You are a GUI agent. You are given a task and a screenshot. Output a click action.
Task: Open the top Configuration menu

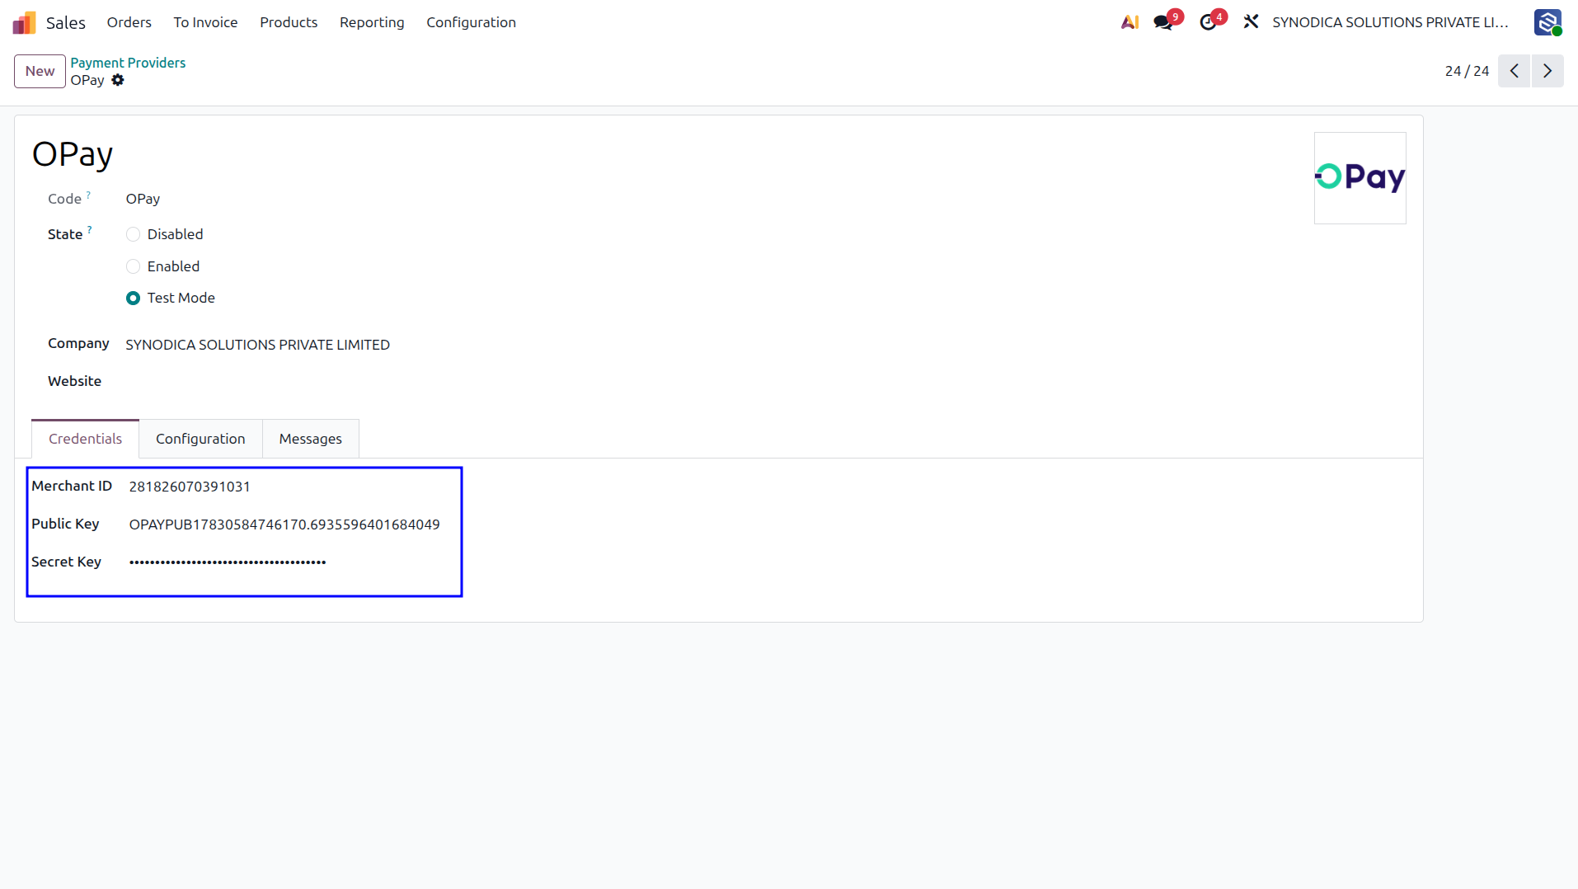point(471,22)
